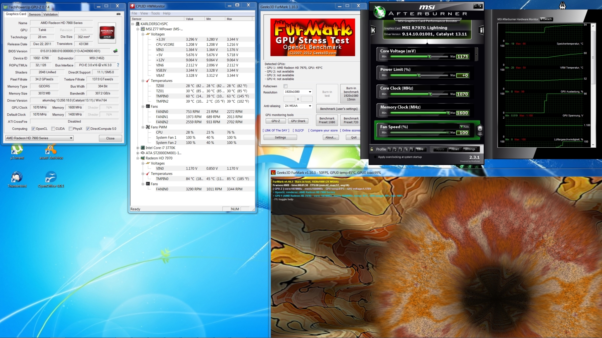The height and width of the screenshot is (338, 602).
Task: Open the File menu in HWMonitor
Action: (x=134, y=13)
